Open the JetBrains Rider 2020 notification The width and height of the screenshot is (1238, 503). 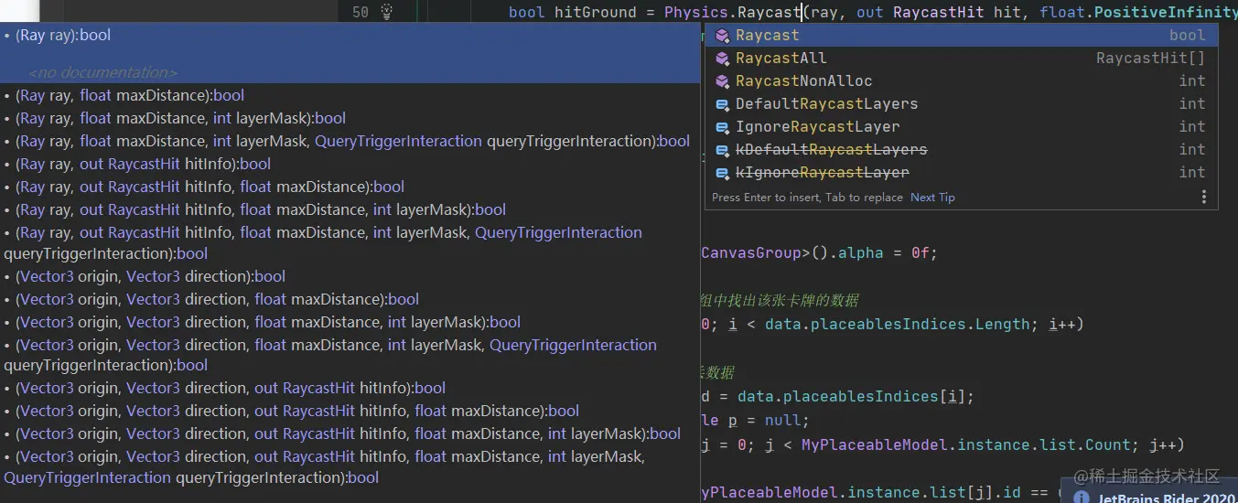[1167, 498]
